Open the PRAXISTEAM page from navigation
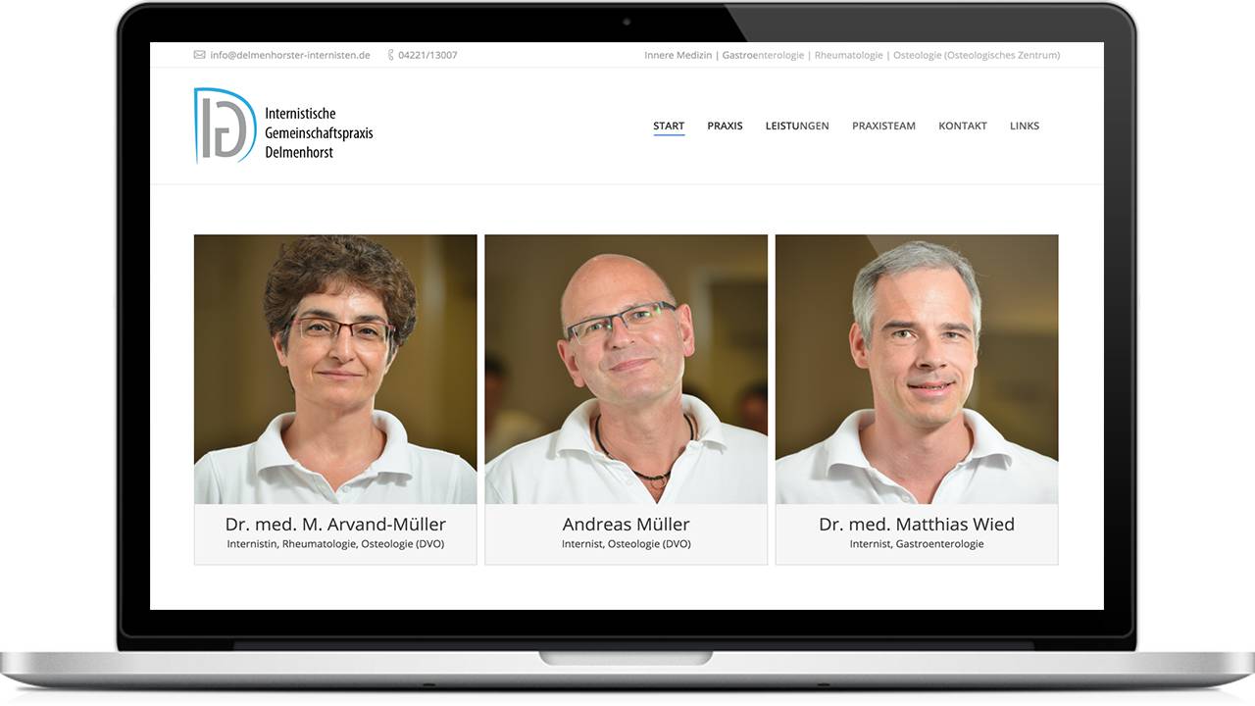Screen dimensions: 1255x706 click(883, 126)
